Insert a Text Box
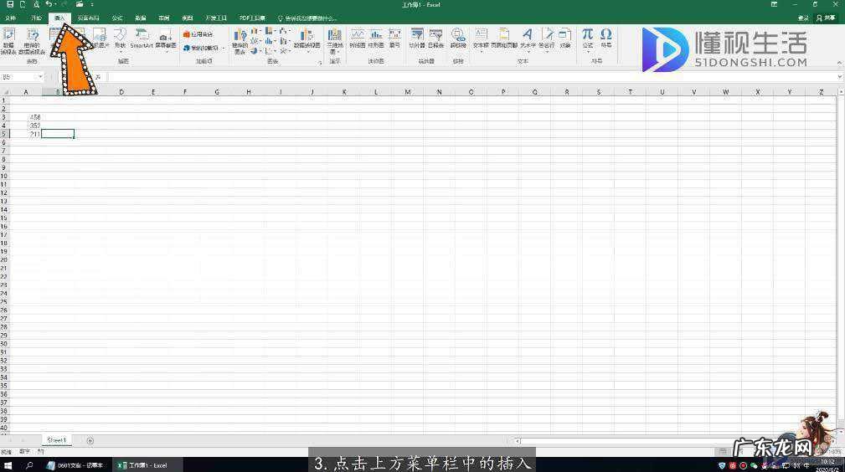Image resolution: width=845 pixels, height=472 pixels. 481,38
